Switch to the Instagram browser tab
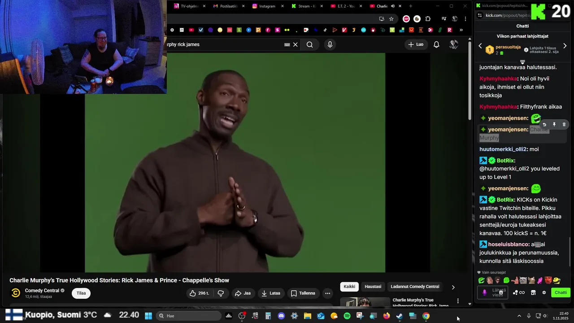574x323 pixels. pos(267,6)
